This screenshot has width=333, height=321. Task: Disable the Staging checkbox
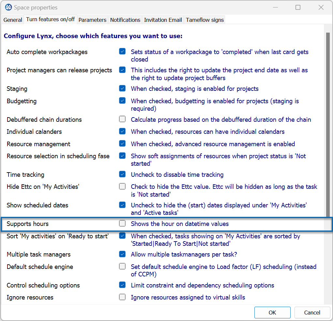pos(122,89)
